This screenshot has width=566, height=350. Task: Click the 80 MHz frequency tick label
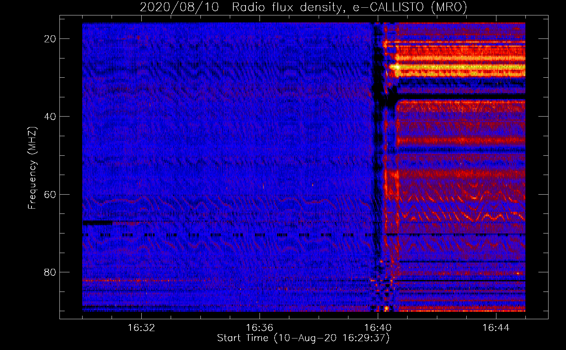point(50,272)
